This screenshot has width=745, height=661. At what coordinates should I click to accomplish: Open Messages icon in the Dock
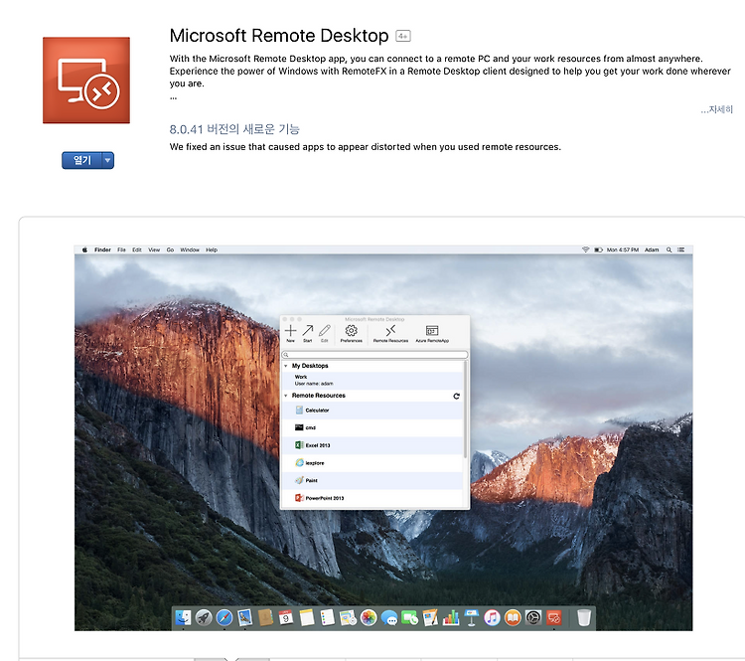[x=389, y=617]
